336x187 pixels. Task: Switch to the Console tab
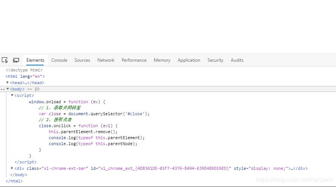(x=59, y=60)
